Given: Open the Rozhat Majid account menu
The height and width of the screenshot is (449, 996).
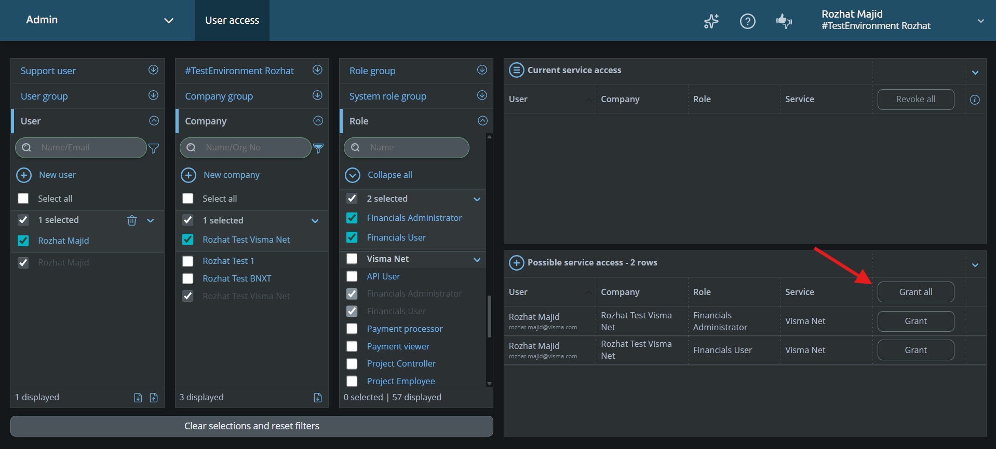Looking at the screenshot, I should pyautogui.click(x=903, y=20).
